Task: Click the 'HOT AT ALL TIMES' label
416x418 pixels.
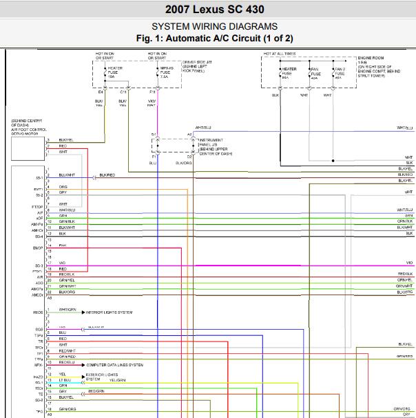Action: (280, 54)
